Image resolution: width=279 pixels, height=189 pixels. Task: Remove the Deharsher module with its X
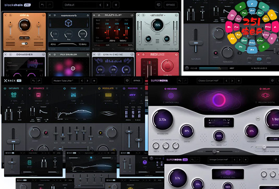tap(6, 54)
